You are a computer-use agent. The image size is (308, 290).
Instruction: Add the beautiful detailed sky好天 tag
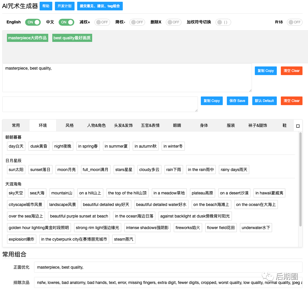106,205
